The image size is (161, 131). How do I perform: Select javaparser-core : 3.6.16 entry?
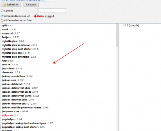click(15, 111)
